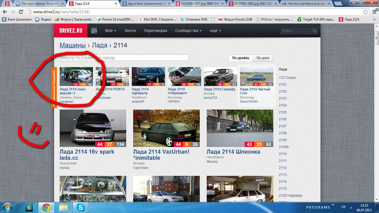Switch to Чистка ноутбука acer tab
This screenshot has height=213, width=379.
[306, 4]
